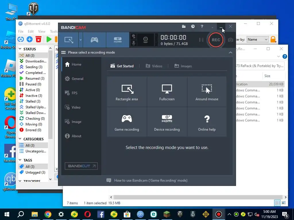Select HDMI device recording mode in toolbar
The width and height of the screenshot is (294, 220).
[x=117, y=40]
